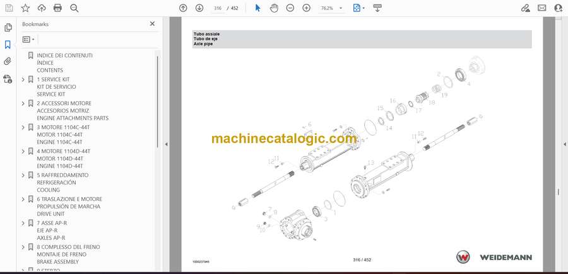The width and height of the screenshot is (568, 274).
Task: Open INDICE DEI CONTENUTI bookmark
Action: tap(64, 55)
